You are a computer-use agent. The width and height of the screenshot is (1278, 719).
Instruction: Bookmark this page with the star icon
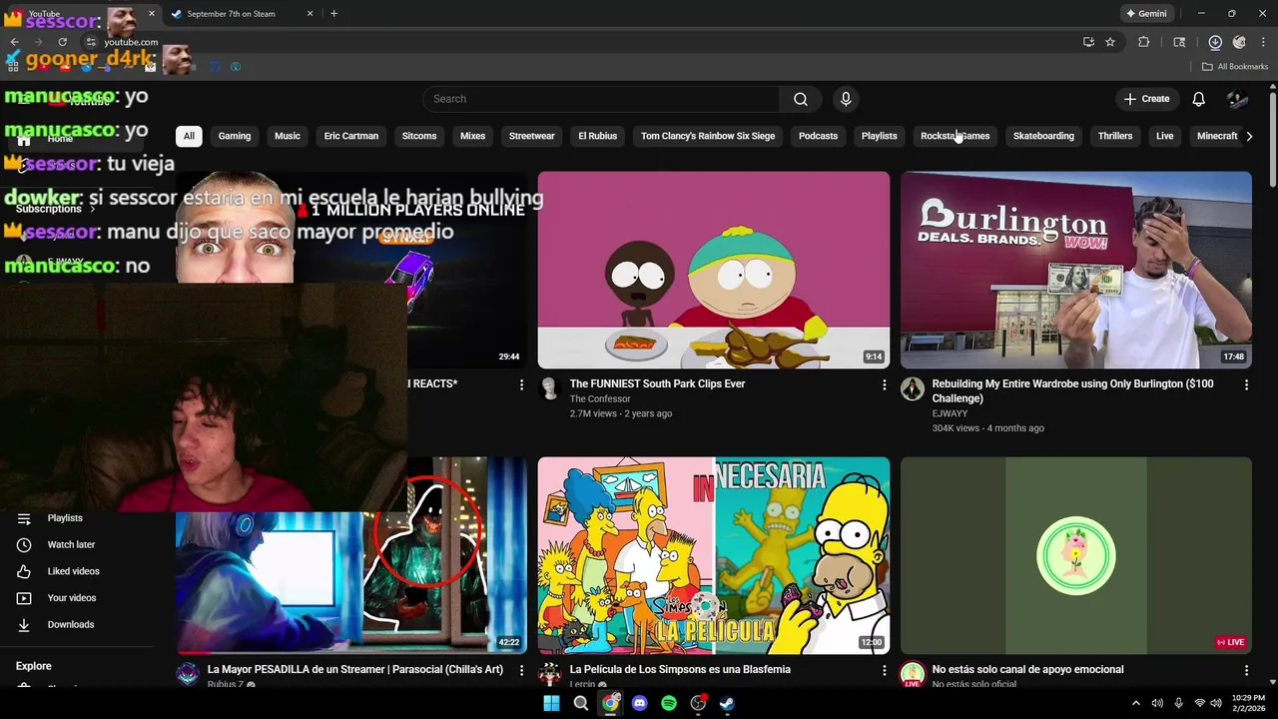pyautogui.click(x=1110, y=42)
